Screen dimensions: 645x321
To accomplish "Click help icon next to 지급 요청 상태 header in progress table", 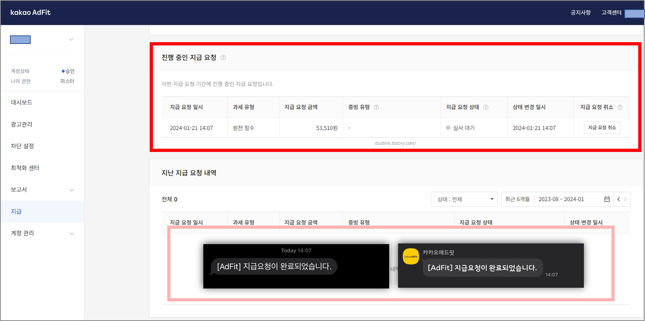I will [486, 107].
